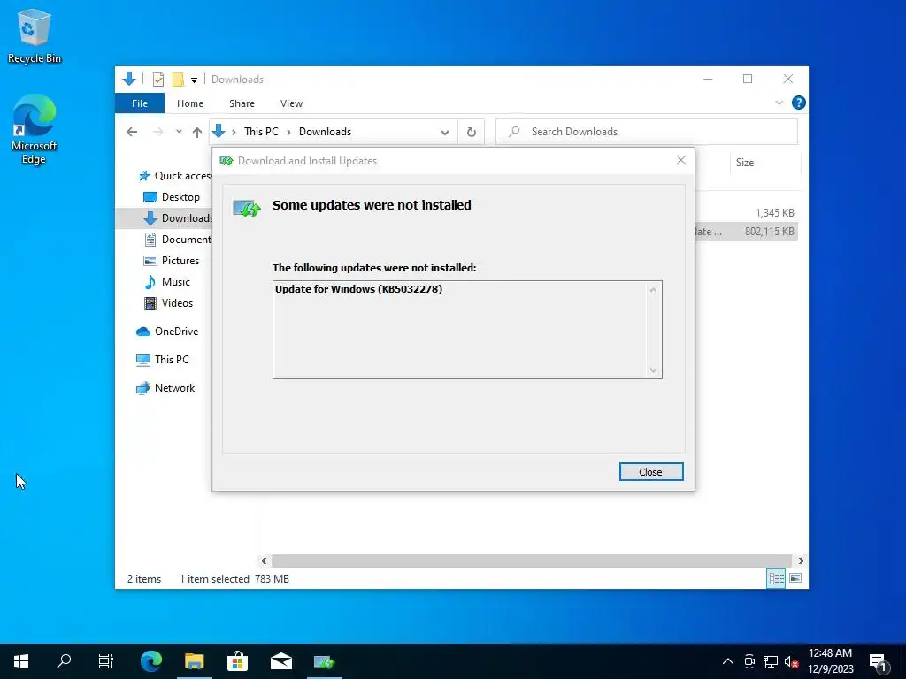Refresh the Downloads folder
The width and height of the screenshot is (906, 679).
click(x=472, y=133)
